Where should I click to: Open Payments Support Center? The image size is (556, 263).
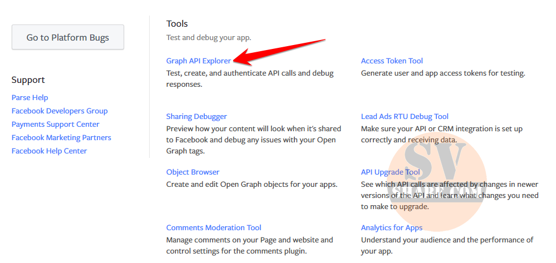click(55, 124)
